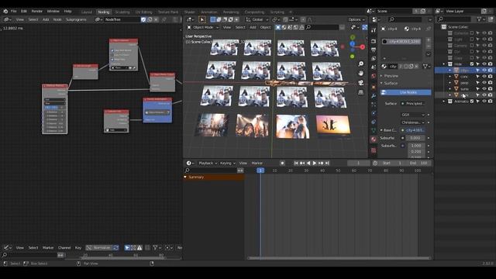496x279 pixels.
Task: Hide the peop object with its eye icon
Action: point(484,83)
